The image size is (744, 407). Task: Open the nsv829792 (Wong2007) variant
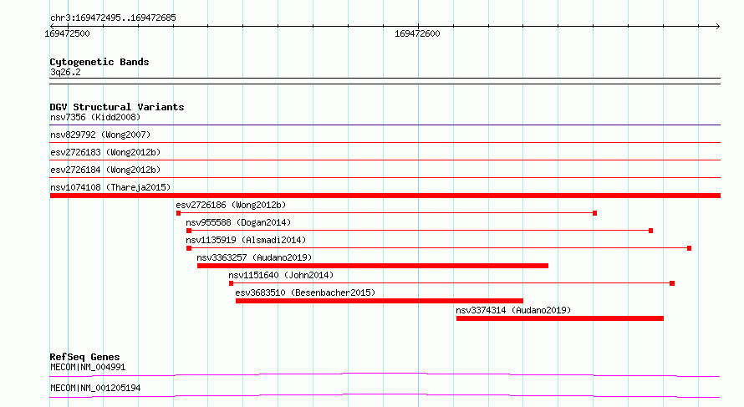[100, 135]
